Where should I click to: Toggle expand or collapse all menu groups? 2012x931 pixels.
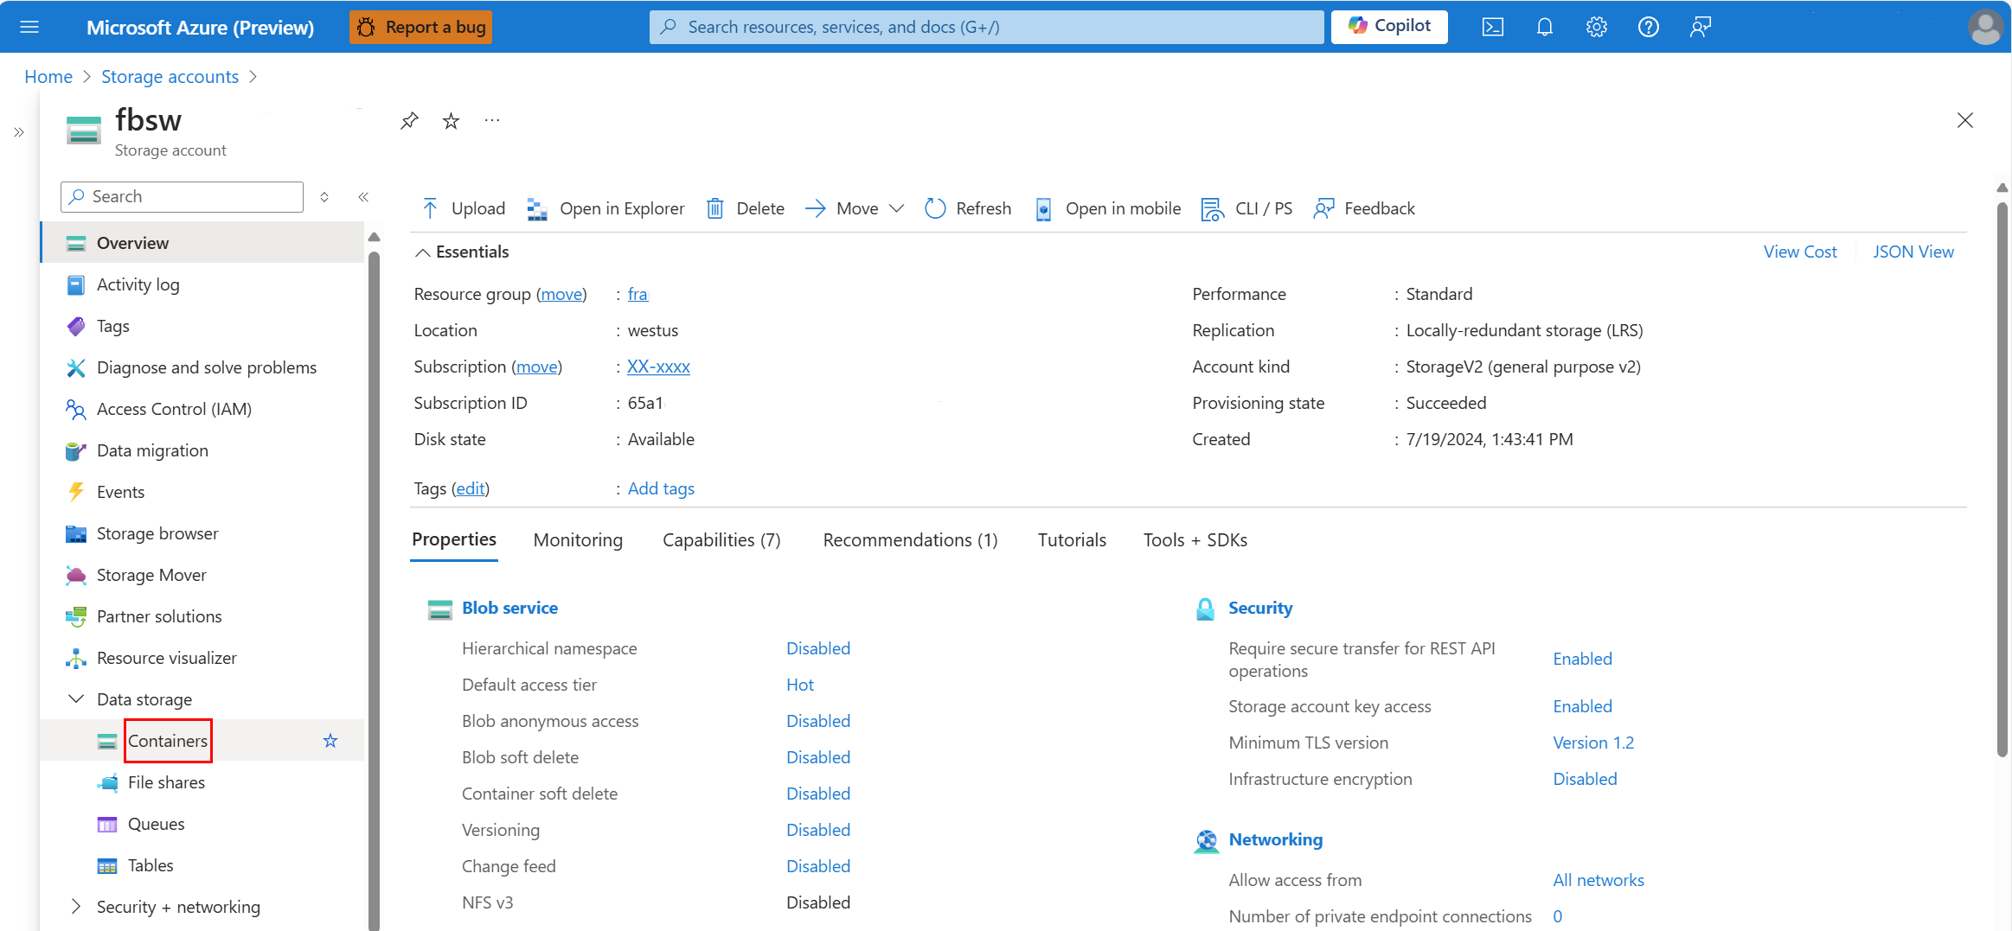coord(324,197)
